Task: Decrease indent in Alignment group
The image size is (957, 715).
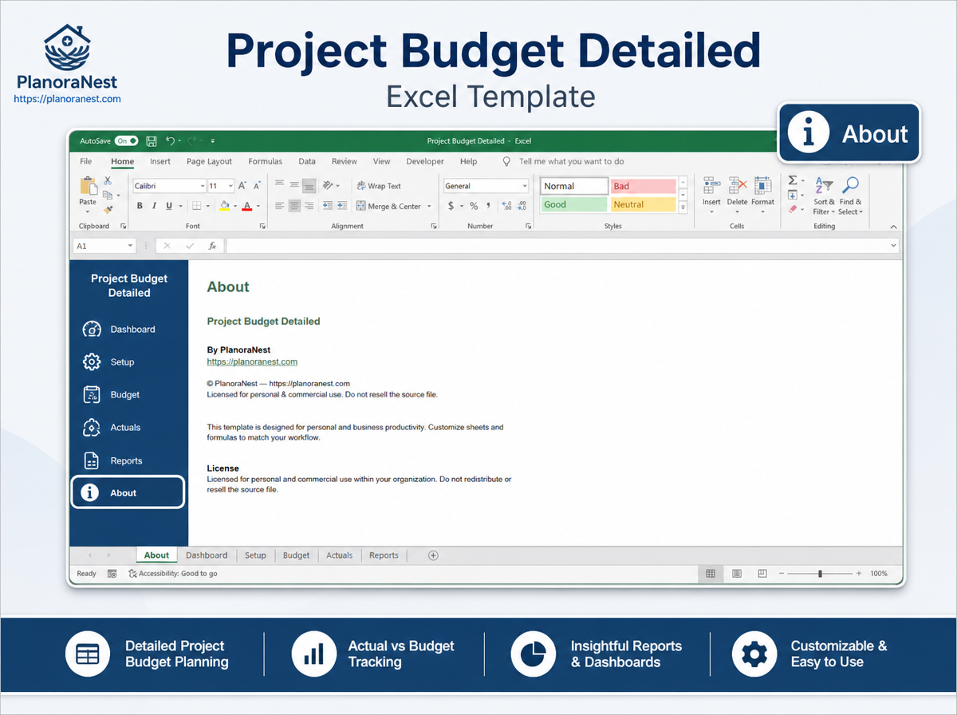Action: [328, 206]
